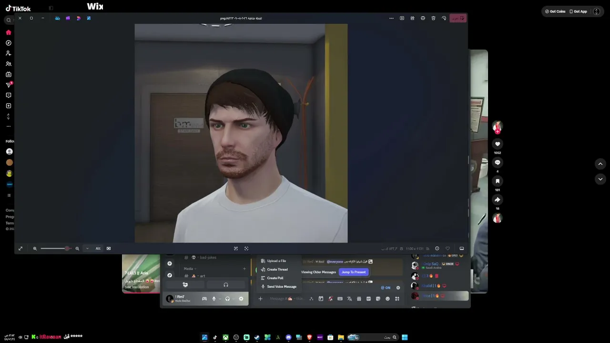Open TikTok creator avatar beside the video
Screen dimensions: 610x343
[498, 127]
